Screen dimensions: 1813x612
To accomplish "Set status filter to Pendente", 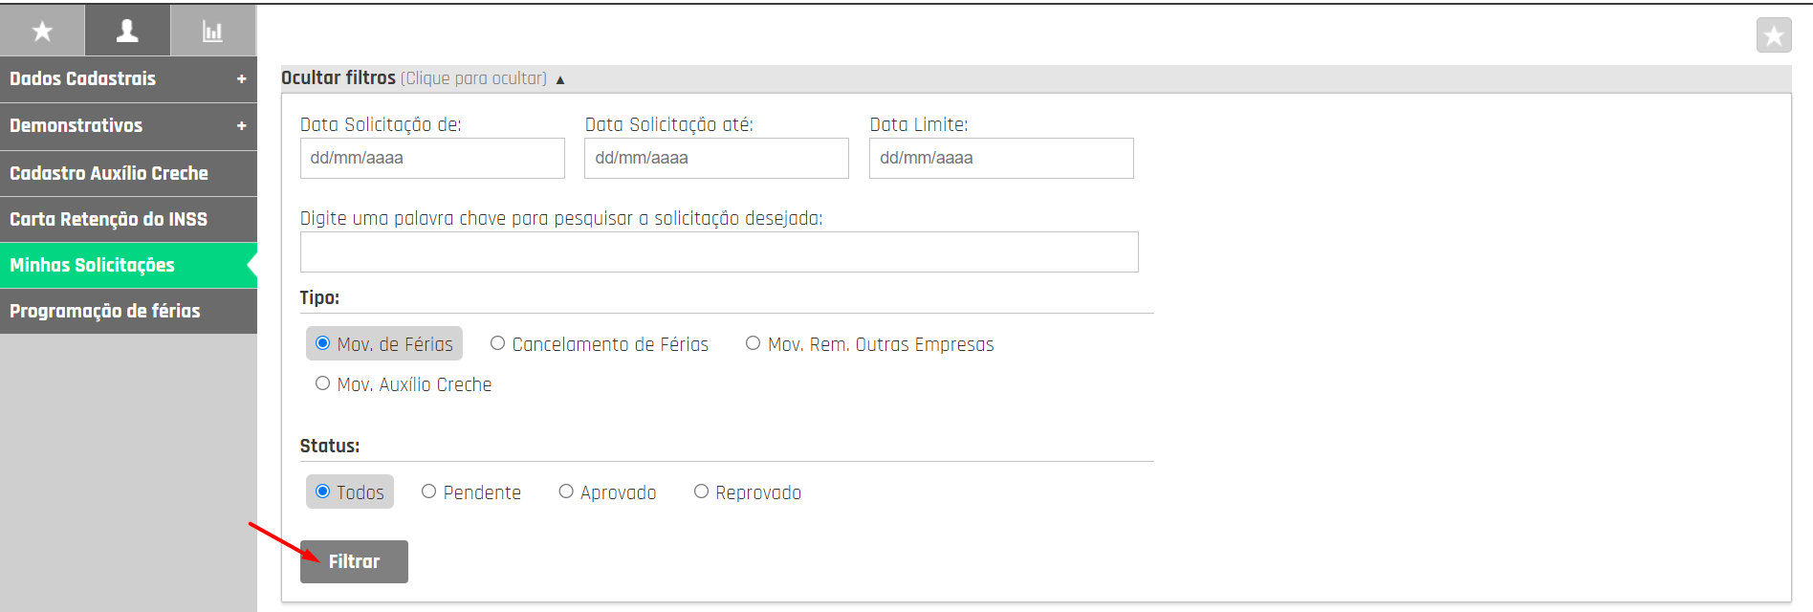I will point(429,492).
